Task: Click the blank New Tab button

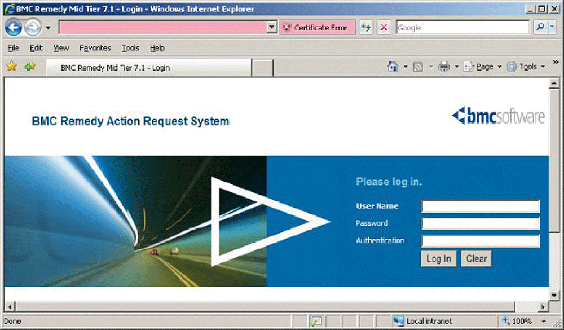Action: pos(263,68)
